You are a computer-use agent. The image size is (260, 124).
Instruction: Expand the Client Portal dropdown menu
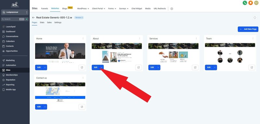click(98, 9)
